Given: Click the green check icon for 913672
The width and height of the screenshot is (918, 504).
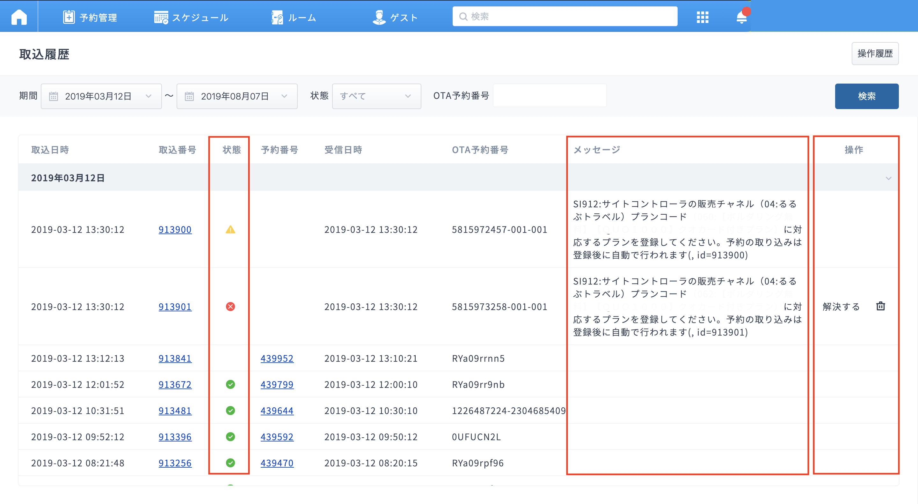Looking at the screenshot, I should point(230,384).
